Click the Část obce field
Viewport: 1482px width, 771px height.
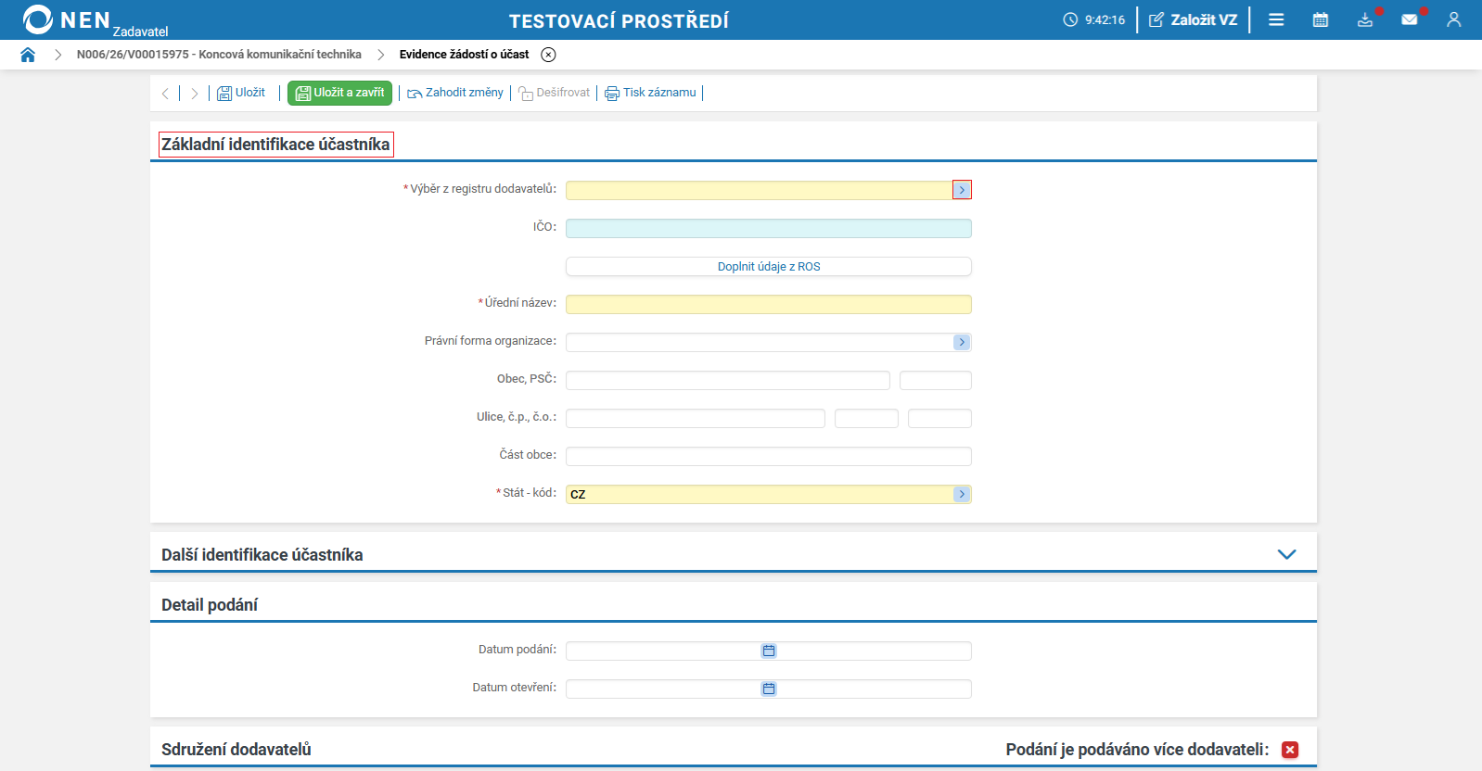point(769,456)
